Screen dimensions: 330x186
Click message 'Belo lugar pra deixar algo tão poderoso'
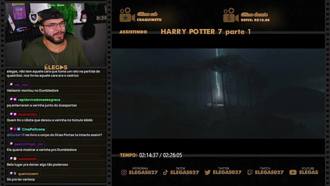(x=37, y=165)
